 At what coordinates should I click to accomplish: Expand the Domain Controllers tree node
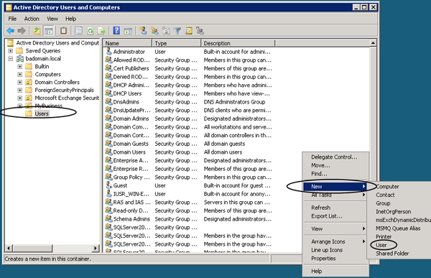click(x=20, y=82)
